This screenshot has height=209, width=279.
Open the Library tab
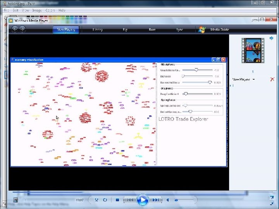98,30
